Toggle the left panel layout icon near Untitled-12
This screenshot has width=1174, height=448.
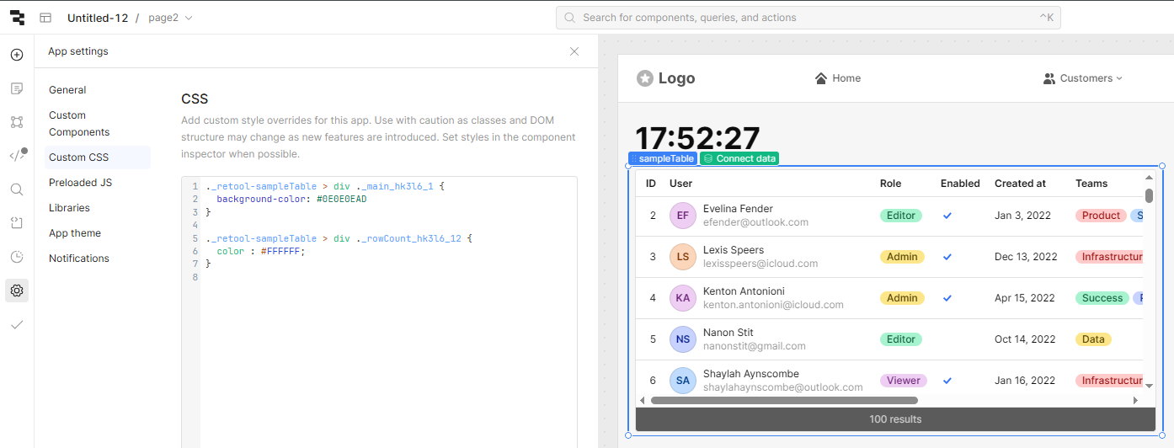(45, 18)
